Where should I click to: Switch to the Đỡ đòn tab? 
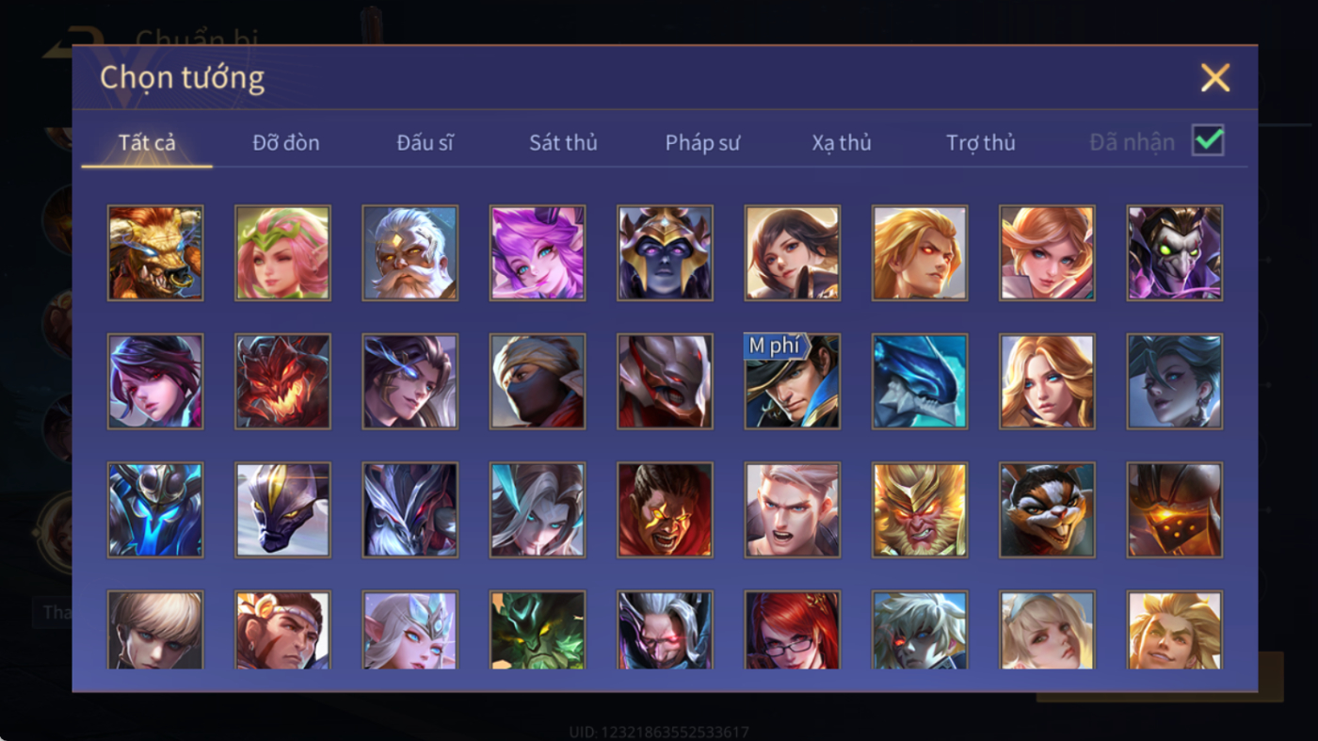[x=286, y=142]
